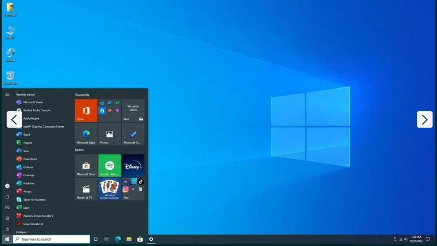Open the Disney+ tile
The height and width of the screenshot is (246, 437).
coord(133,166)
